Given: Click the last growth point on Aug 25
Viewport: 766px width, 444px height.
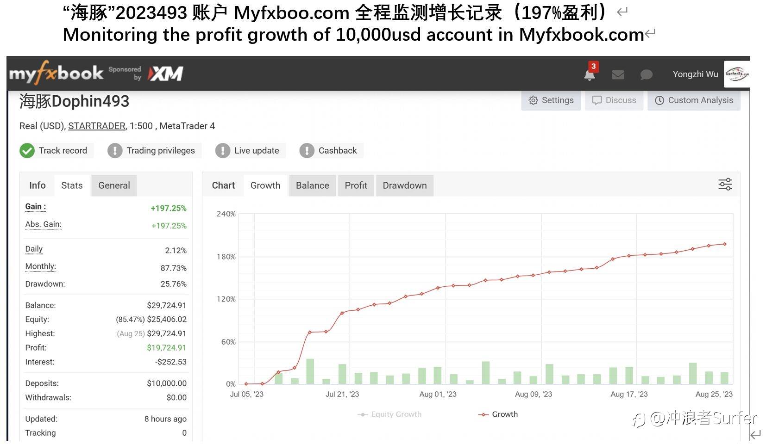Looking at the screenshot, I should point(725,244).
